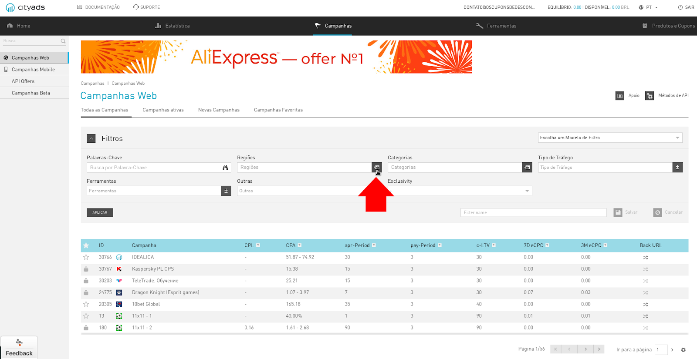Click CPA column help icon
697x359 pixels.
pos(300,245)
